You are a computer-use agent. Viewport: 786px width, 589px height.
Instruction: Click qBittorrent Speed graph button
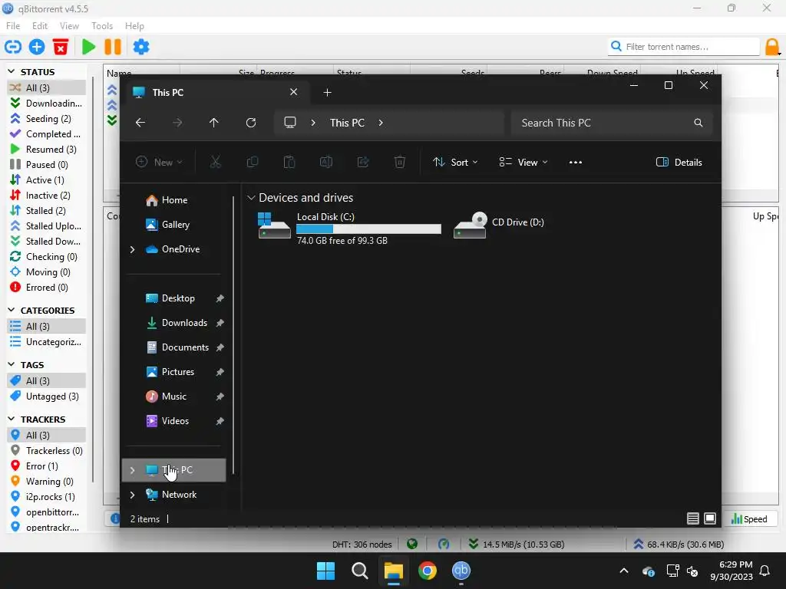[749, 519]
